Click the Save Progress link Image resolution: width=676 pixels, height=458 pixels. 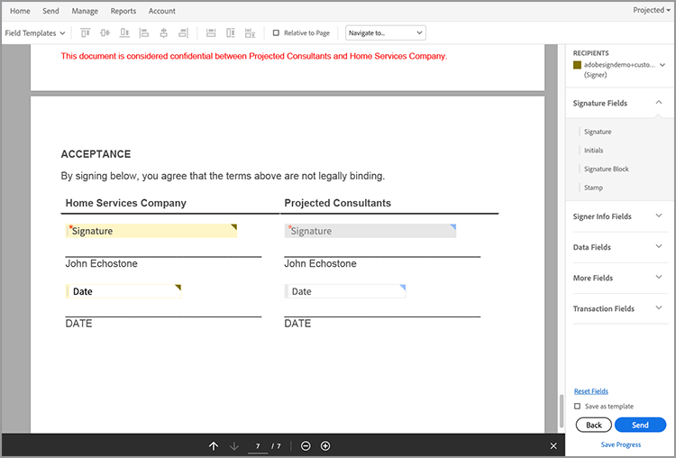[621, 444]
